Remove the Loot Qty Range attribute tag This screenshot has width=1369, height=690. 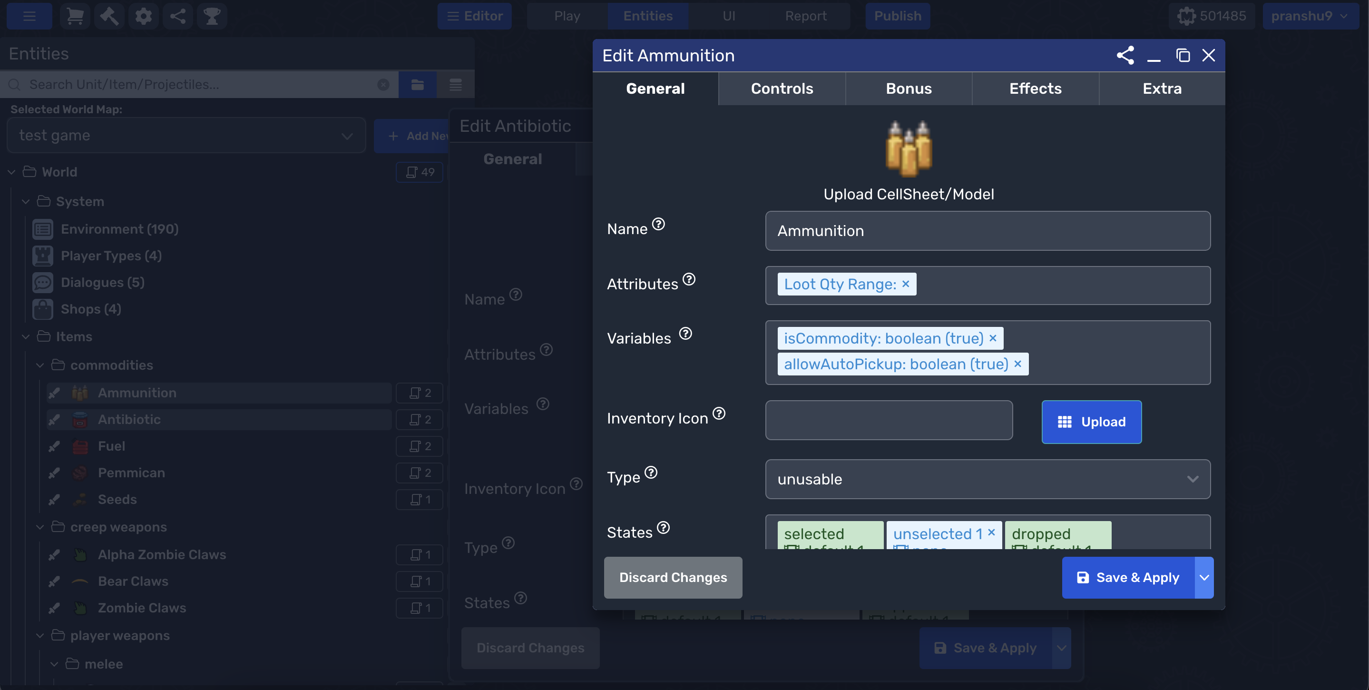click(x=906, y=284)
